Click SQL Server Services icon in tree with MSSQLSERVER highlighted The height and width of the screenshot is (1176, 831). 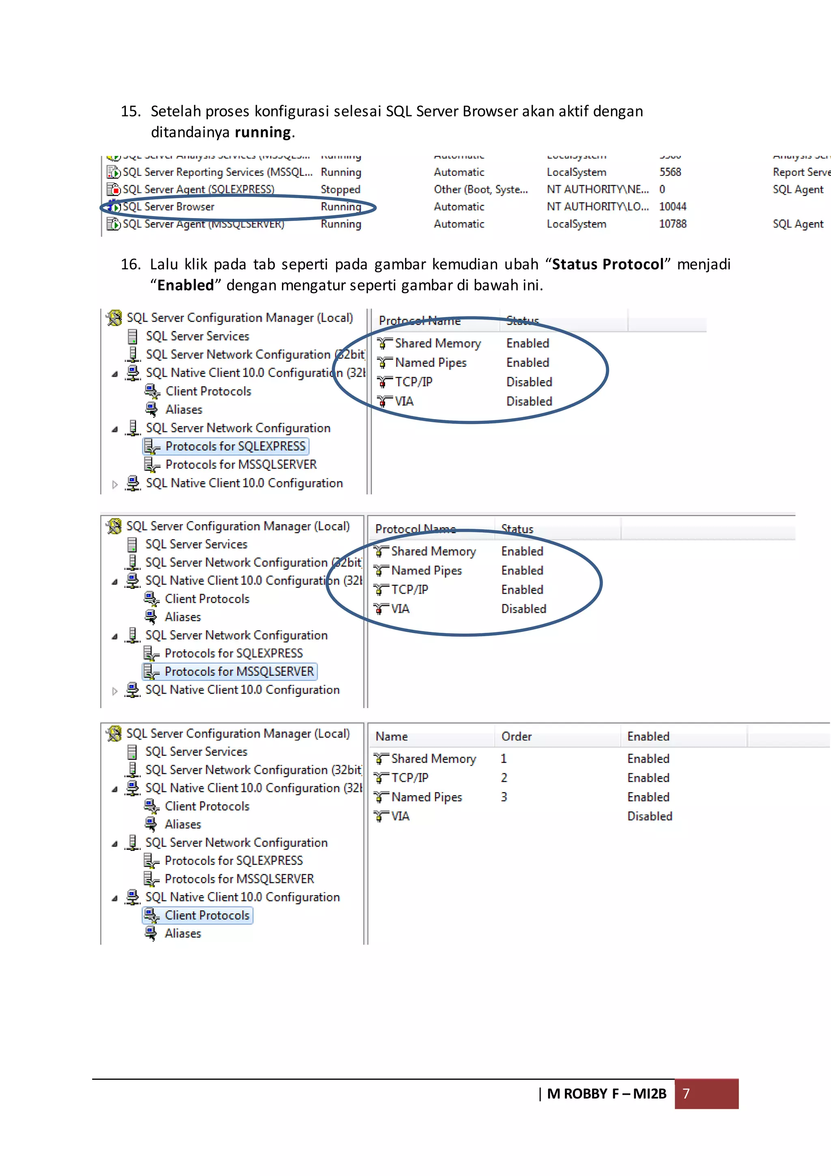click(x=132, y=545)
